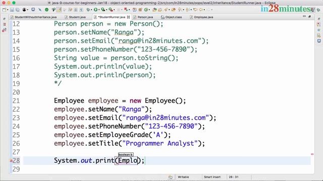Click the blue monitor toolbar icon
Viewport: 323px width, 181px height.
(33, 10)
